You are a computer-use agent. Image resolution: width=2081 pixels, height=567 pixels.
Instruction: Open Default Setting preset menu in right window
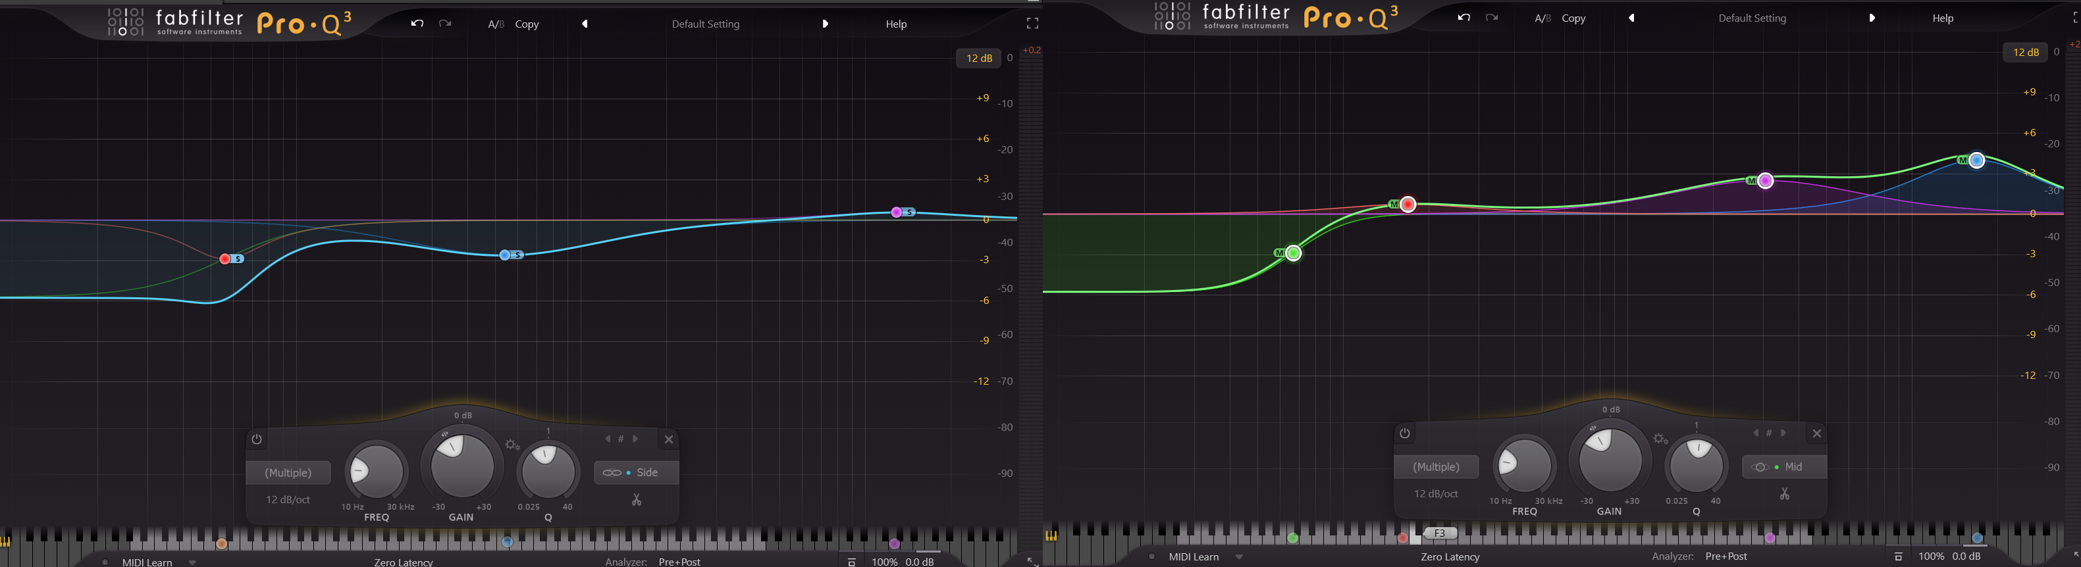[x=1751, y=18]
